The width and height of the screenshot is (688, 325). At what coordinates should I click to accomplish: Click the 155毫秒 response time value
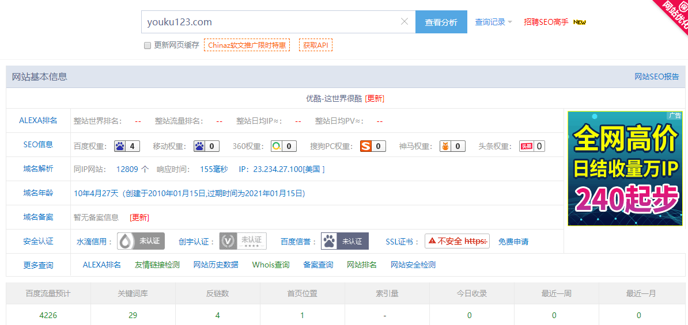click(x=214, y=169)
